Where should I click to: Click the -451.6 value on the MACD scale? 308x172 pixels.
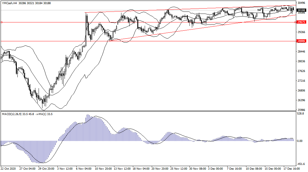300,164
